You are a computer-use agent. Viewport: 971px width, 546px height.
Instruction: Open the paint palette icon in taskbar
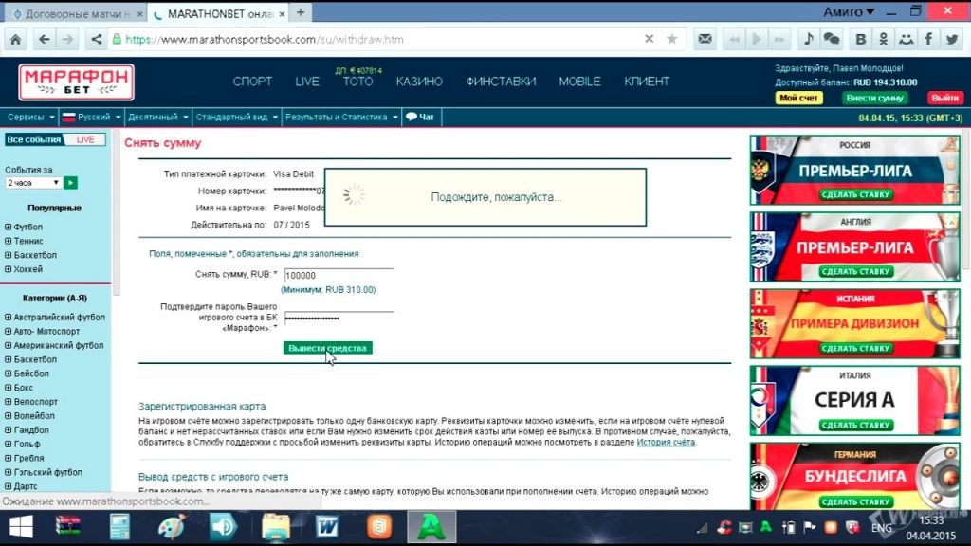[x=172, y=527]
